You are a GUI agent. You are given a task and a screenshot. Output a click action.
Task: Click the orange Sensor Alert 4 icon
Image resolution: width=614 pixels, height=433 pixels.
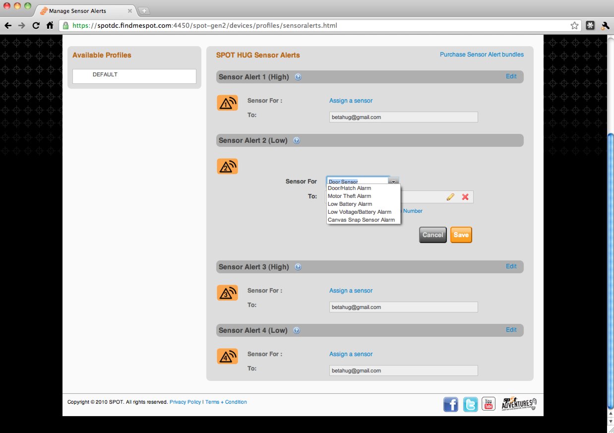pos(227,356)
